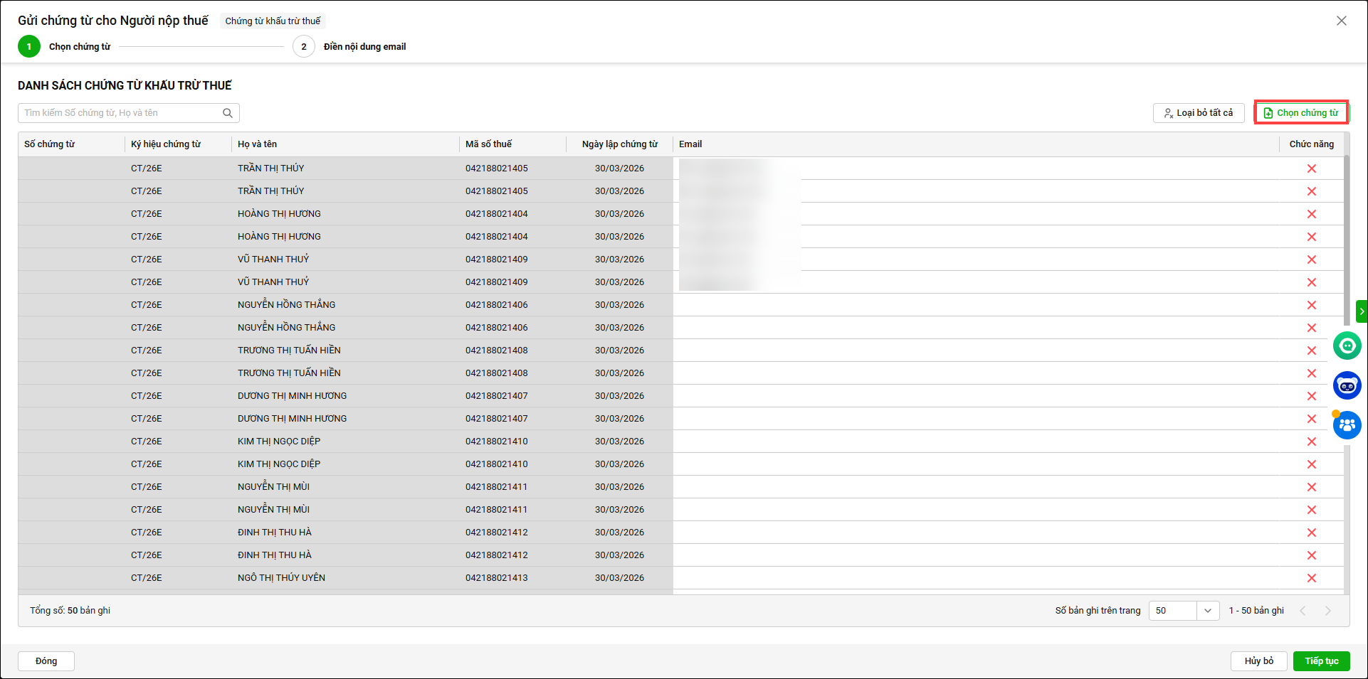Click Loại bỏ tất cả button
1368x679 pixels.
pyautogui.click(x=1198, y=113)
